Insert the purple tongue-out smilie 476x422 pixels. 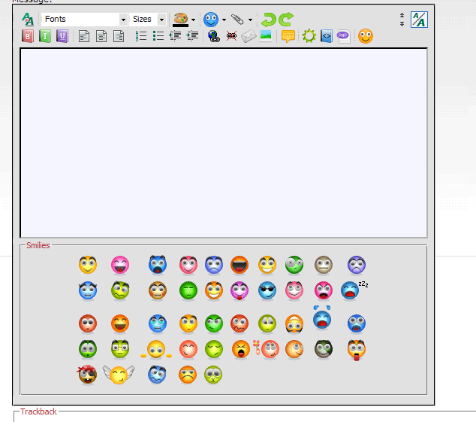tap(240, 290)
